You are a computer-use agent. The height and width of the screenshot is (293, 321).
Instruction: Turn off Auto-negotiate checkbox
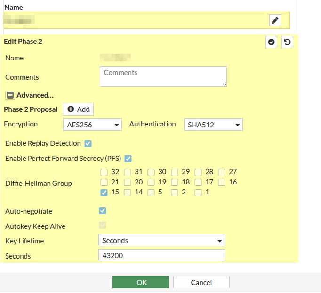(103, 211)
